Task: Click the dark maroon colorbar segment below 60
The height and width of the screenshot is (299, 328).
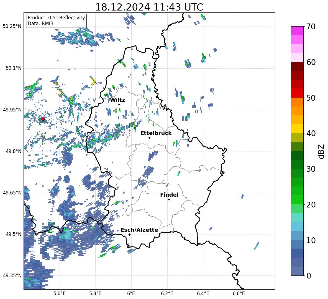Action: pos(297,66)
